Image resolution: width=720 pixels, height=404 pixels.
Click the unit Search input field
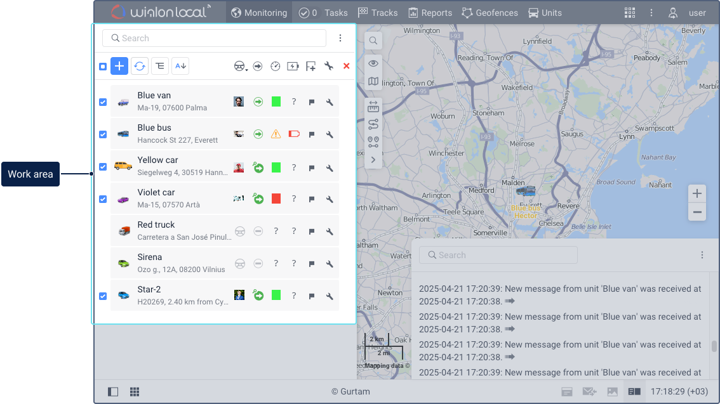tap(215, 38)
